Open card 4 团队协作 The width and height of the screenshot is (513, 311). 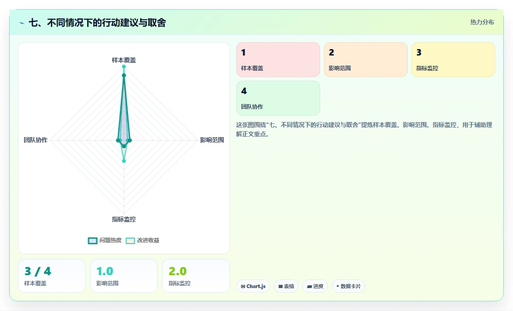[278, 98]
